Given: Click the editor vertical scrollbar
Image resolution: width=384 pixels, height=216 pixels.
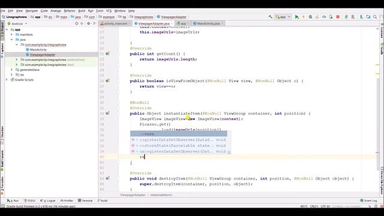Looking at the screenshot, I should (x=377, y=124).
